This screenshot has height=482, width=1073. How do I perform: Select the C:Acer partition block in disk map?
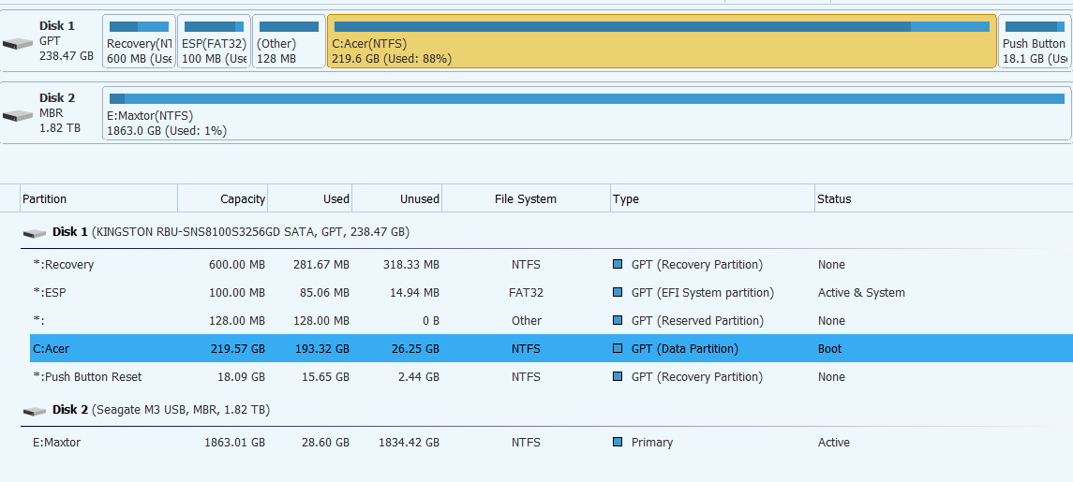point(661,42)
